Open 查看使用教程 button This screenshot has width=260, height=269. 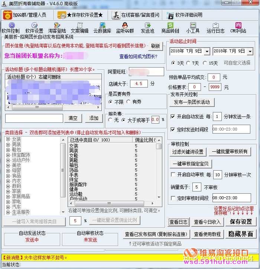point(208,234)
